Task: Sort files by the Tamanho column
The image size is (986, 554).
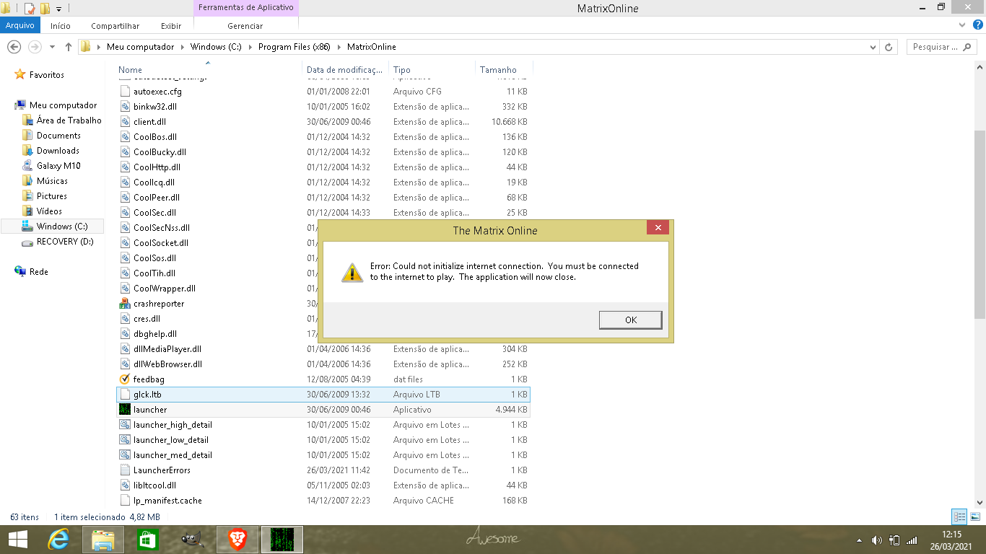Action: tap(498, 70)
